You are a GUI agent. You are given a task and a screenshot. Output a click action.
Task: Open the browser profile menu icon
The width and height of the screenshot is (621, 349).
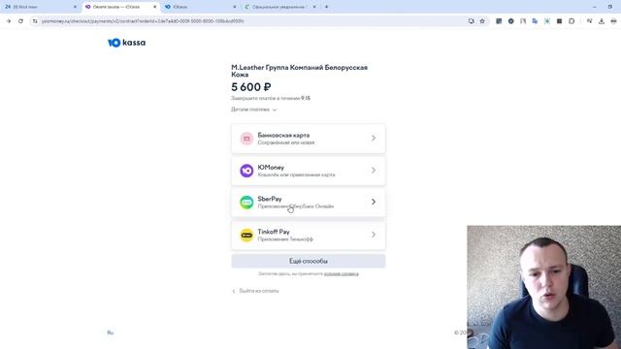[613, 21]
